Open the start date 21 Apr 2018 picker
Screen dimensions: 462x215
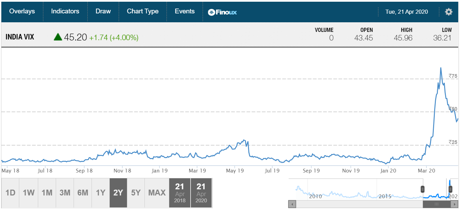click(x=180, y=193)
